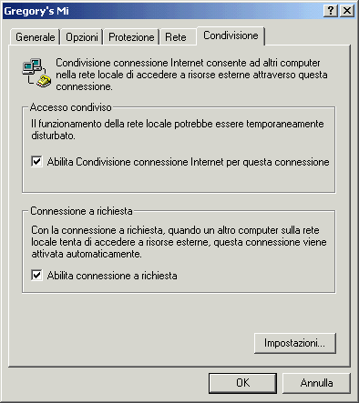The image size is (359, 403).
Task: Uncheck Abilita Condivisione connessione Internet checkbox
Action: [36, 161]
